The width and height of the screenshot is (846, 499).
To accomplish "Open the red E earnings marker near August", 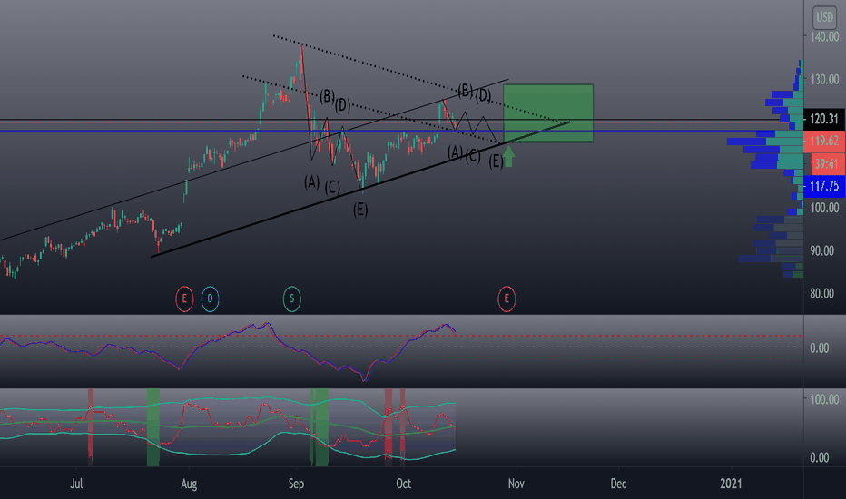I will 184,298.
